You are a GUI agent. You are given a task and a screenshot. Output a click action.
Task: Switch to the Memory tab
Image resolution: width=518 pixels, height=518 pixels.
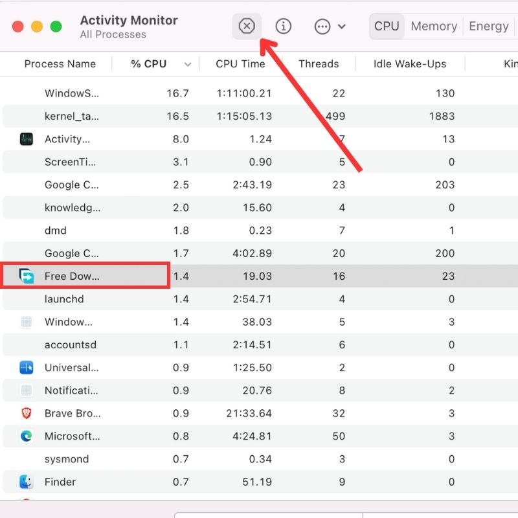coord(434,26)
